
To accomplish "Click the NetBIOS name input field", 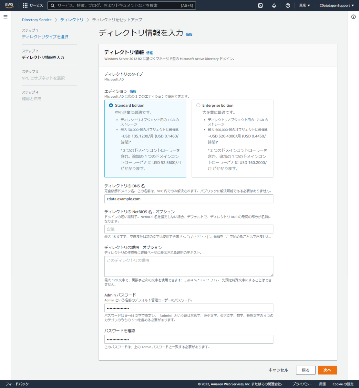I will (189, 229).
